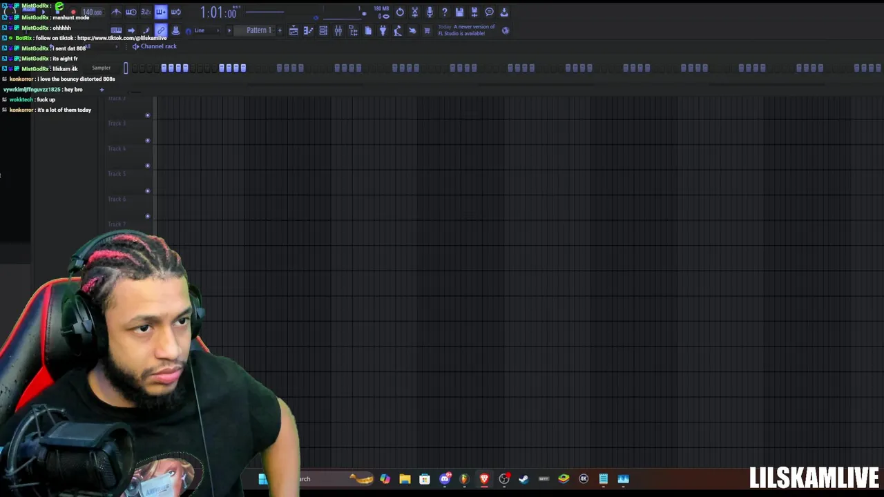Screen dimensions: 884x497
Task: Open the undo history icon
Action: (x=400, y=12)
